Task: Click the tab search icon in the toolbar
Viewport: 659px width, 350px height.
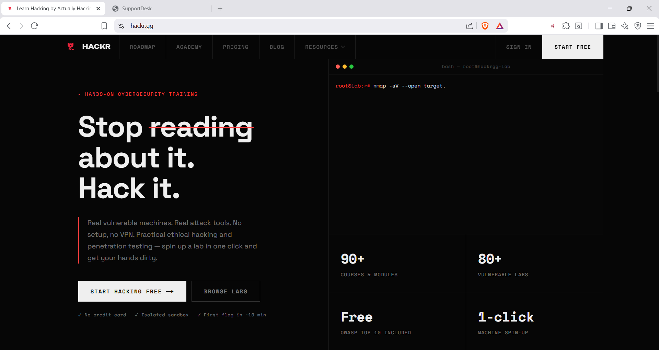Action: [579, 26]
